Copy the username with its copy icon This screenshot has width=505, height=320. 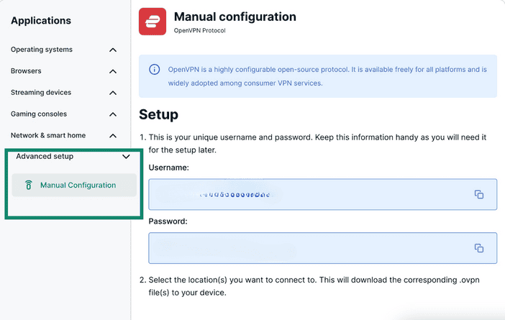(479, 194)
